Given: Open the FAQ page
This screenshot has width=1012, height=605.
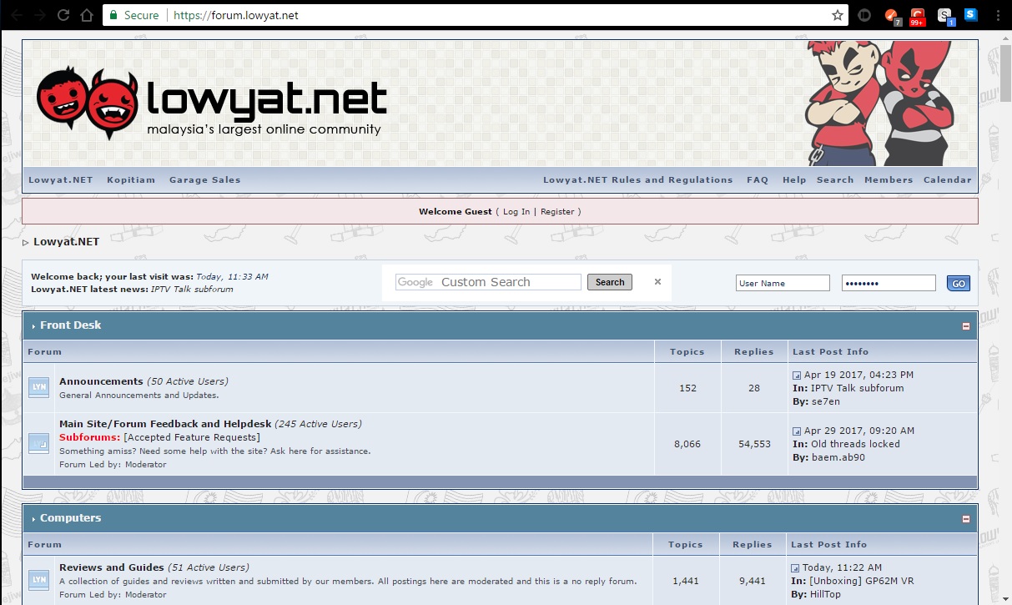Looking at the screenshot, I should coord(758,180).
